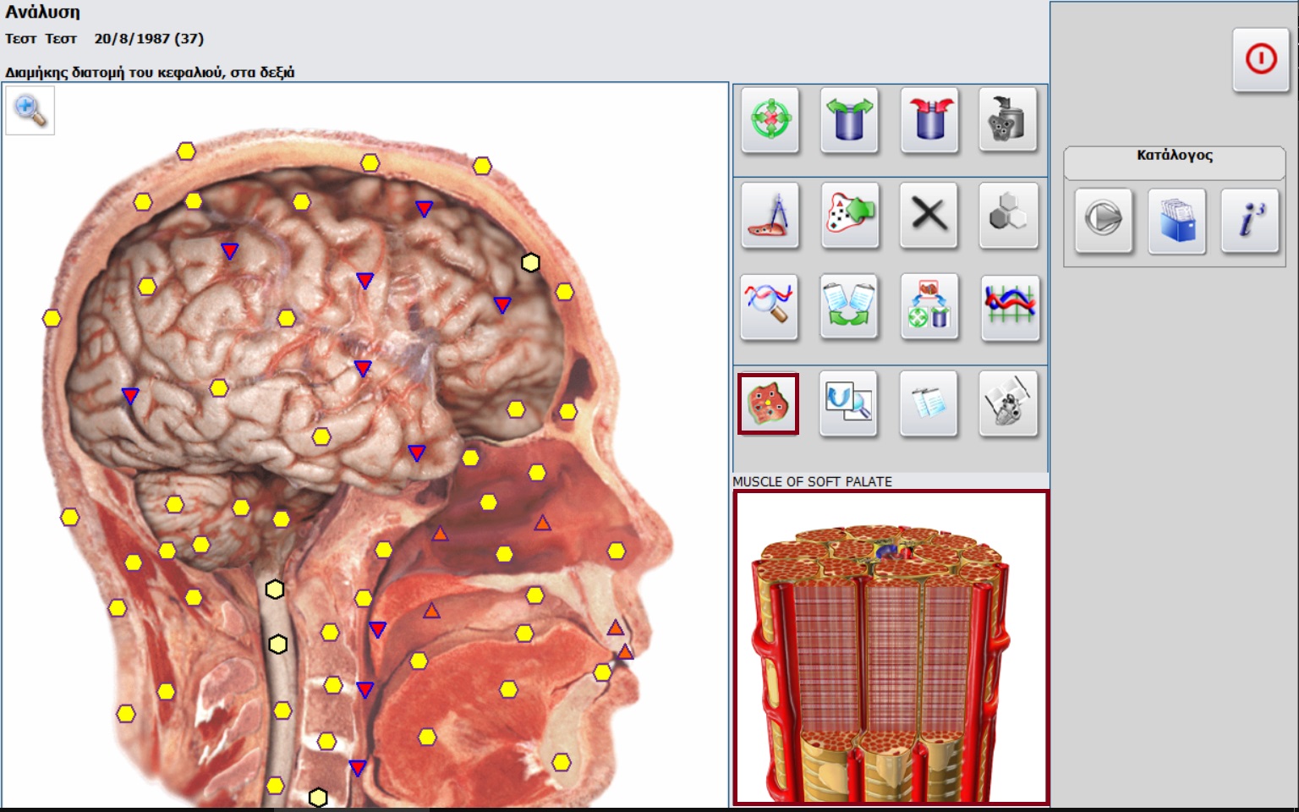
Task: Select the drawing compass tool icon
Action: (x=770, y=215)
